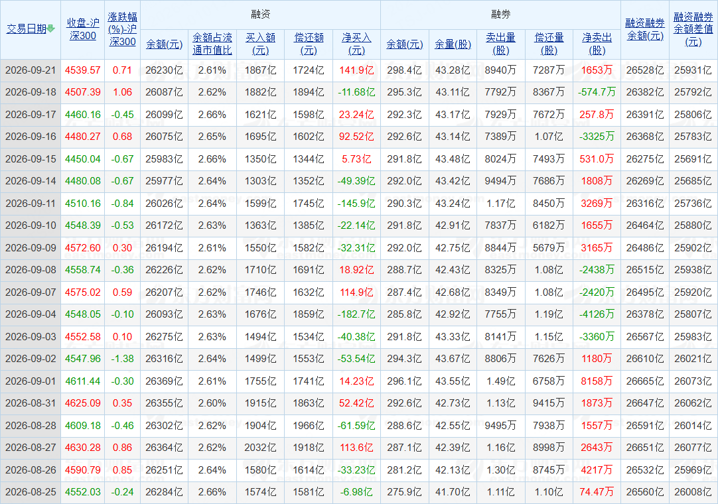Image resolution: width=718 pixels, height=504 pixels.
Task: Sort by 融资融券余额(元) column header
Action: 645,29
